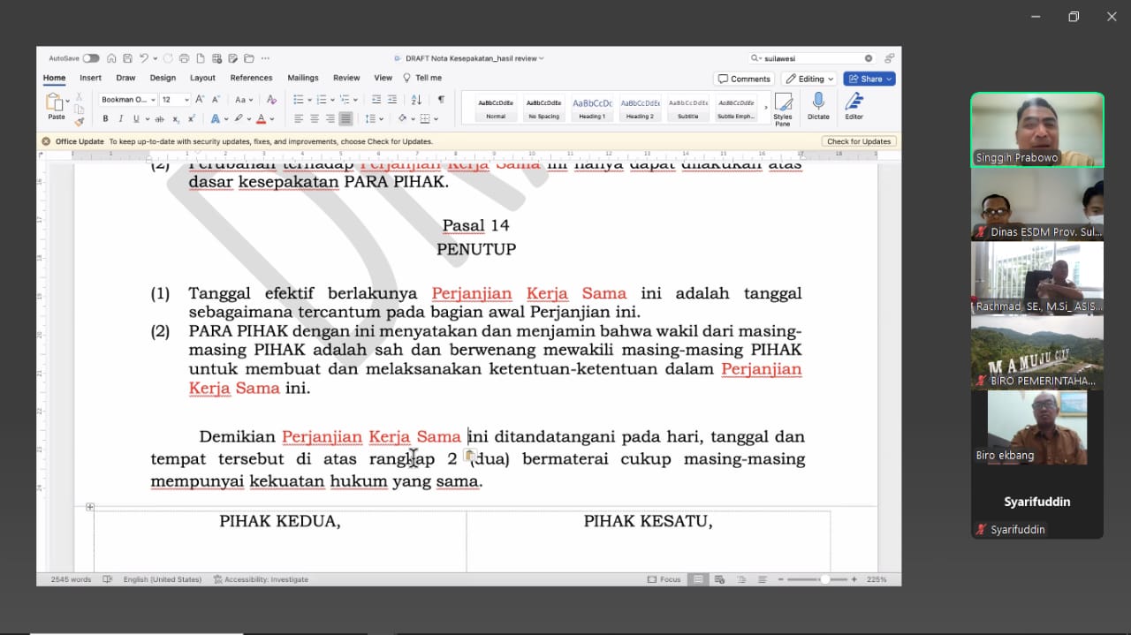
Task: Open the Bookman font name dropdown
Action: pos(154,100)
